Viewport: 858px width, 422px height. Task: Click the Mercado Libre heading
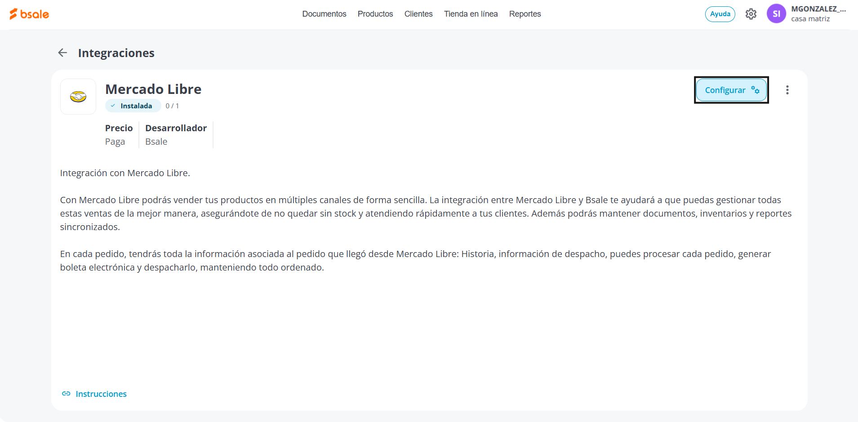pyautogui.click(x=153, y=89)
